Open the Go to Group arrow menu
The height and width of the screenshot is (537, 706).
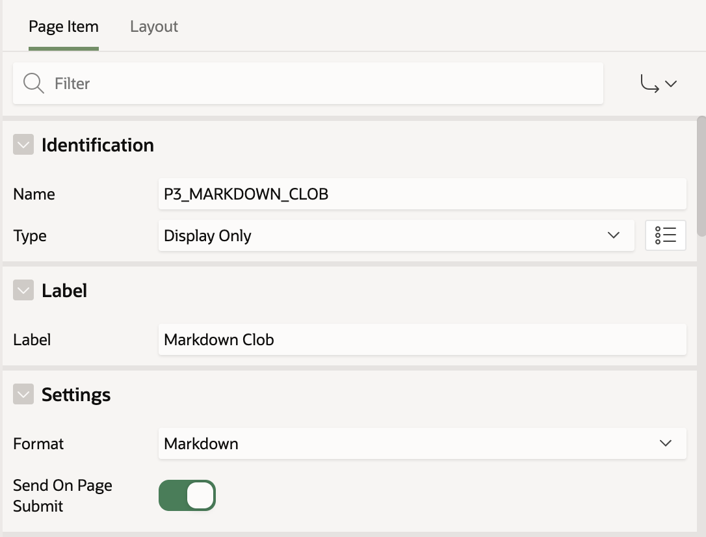pyautogui.click(x=659, y=84)
